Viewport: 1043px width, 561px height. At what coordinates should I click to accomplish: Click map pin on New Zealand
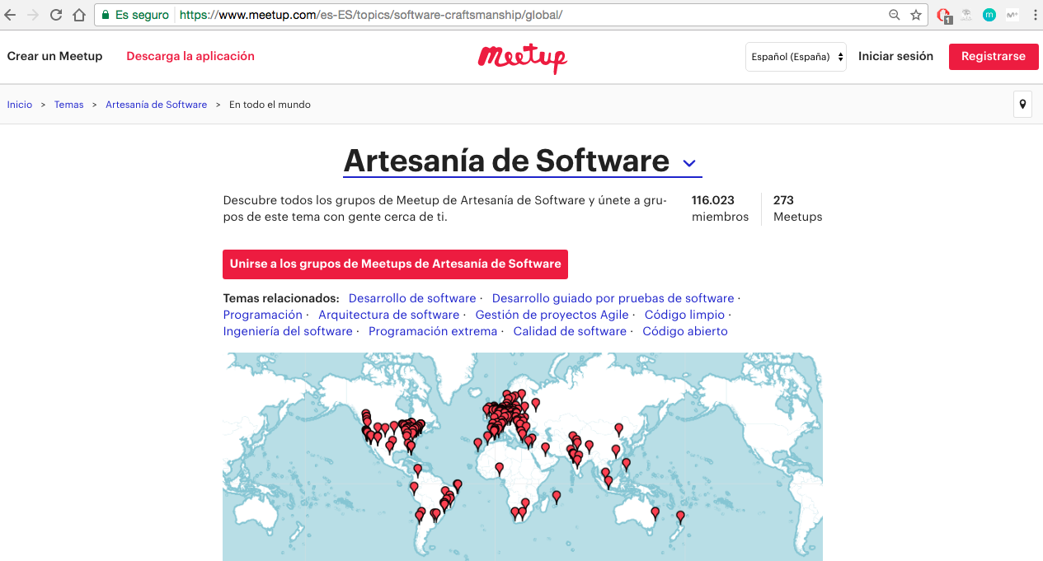[680, 517]
